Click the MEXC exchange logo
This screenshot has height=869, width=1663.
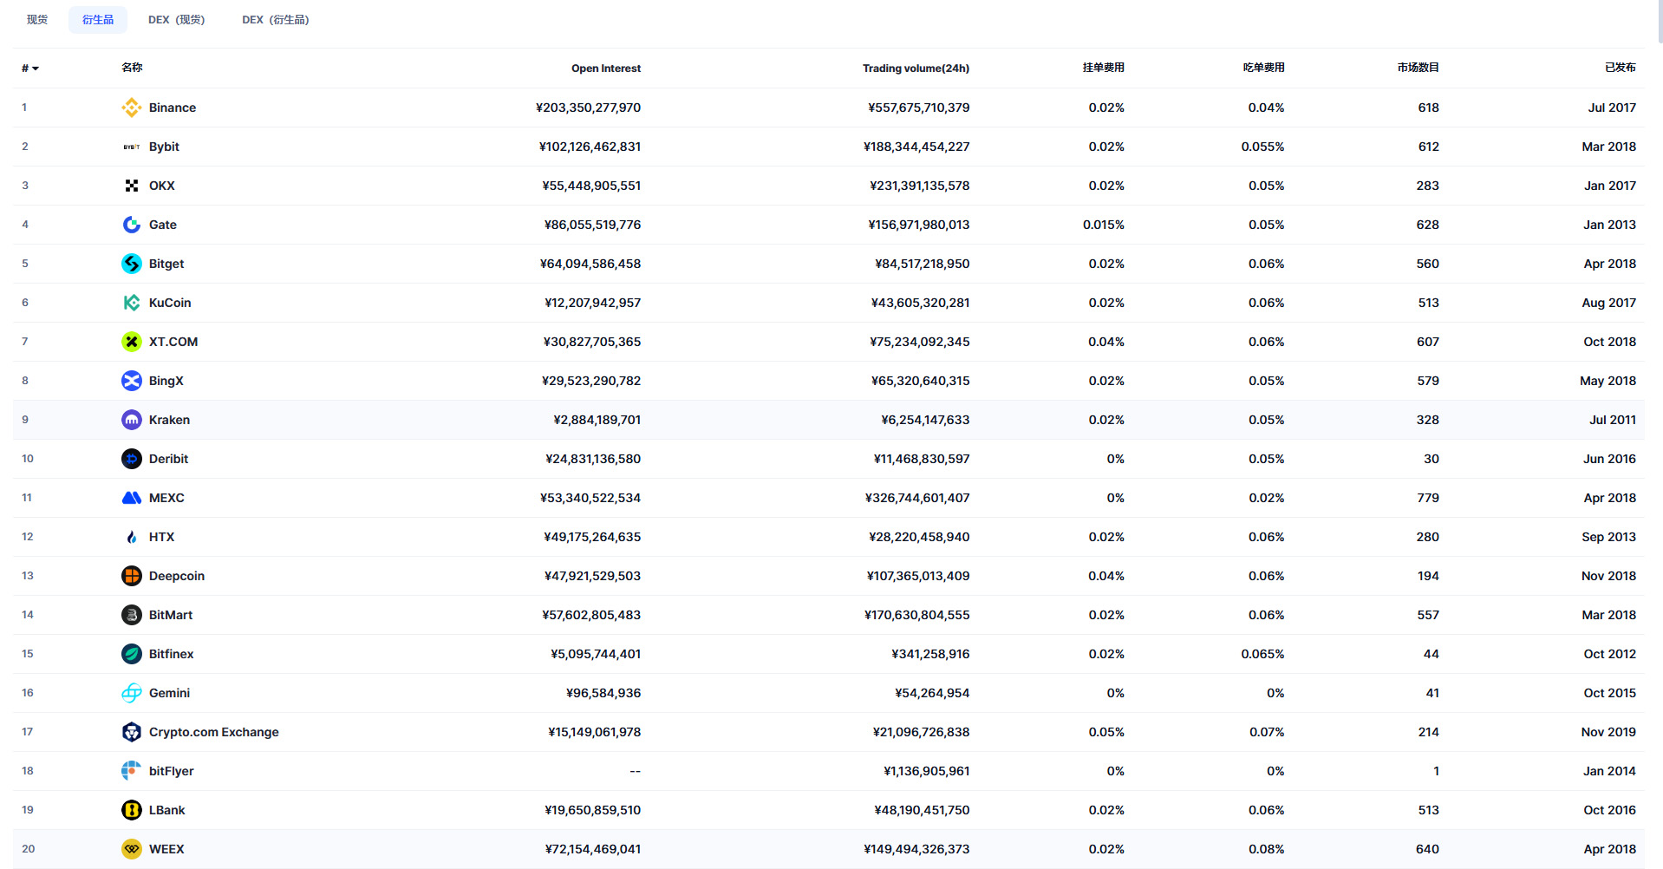[x=131, y=498]
